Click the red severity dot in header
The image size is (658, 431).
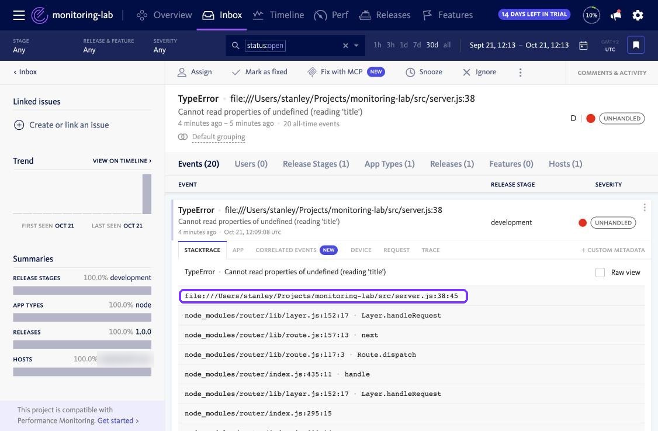click(590, 119)
